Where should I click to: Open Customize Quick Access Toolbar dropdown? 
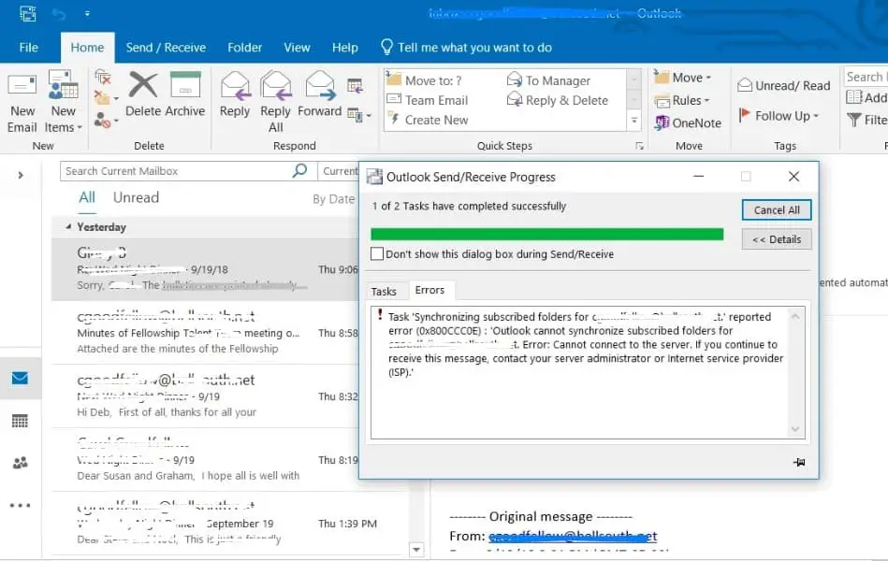(x=87, y=14)
